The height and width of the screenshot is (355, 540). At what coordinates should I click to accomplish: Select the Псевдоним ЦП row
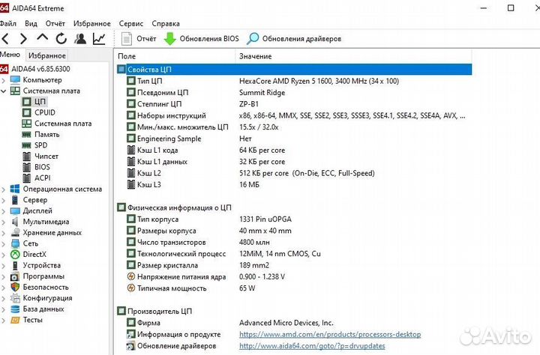(x=295, y=93)
